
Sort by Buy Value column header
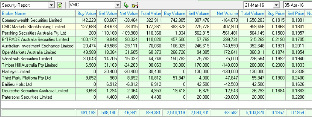pos(86,14)
